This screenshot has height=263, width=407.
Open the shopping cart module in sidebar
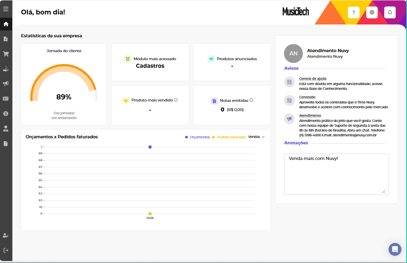tap(6, 54)
